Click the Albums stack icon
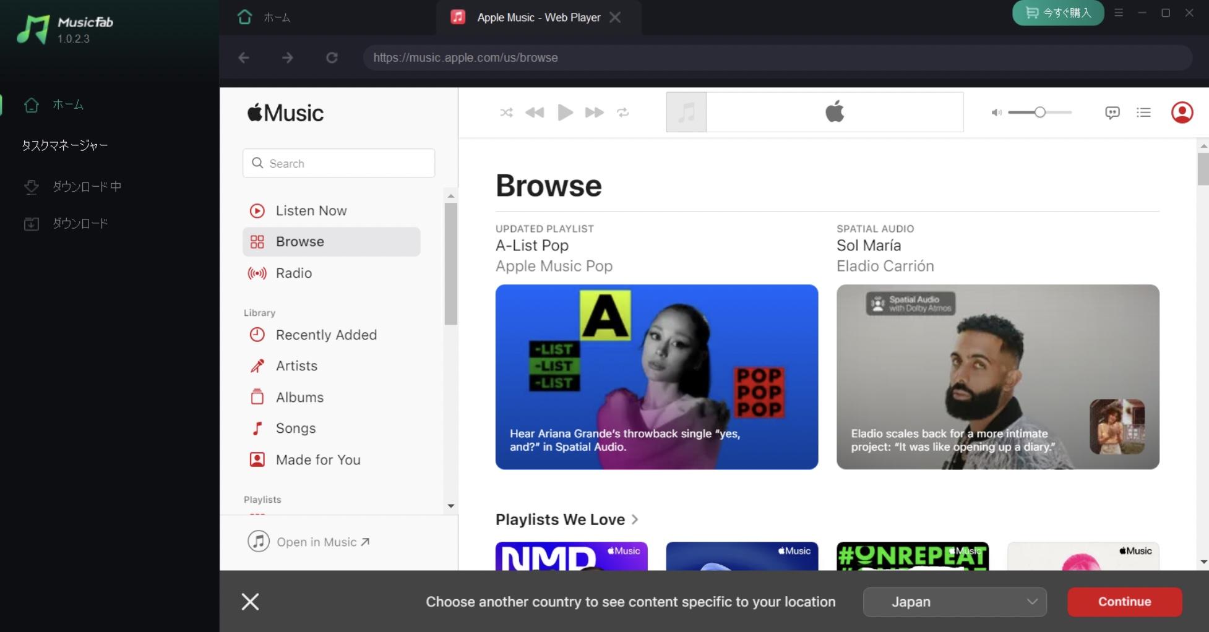The height and width of the screenshot is (632, 1209). click(257, 397)
